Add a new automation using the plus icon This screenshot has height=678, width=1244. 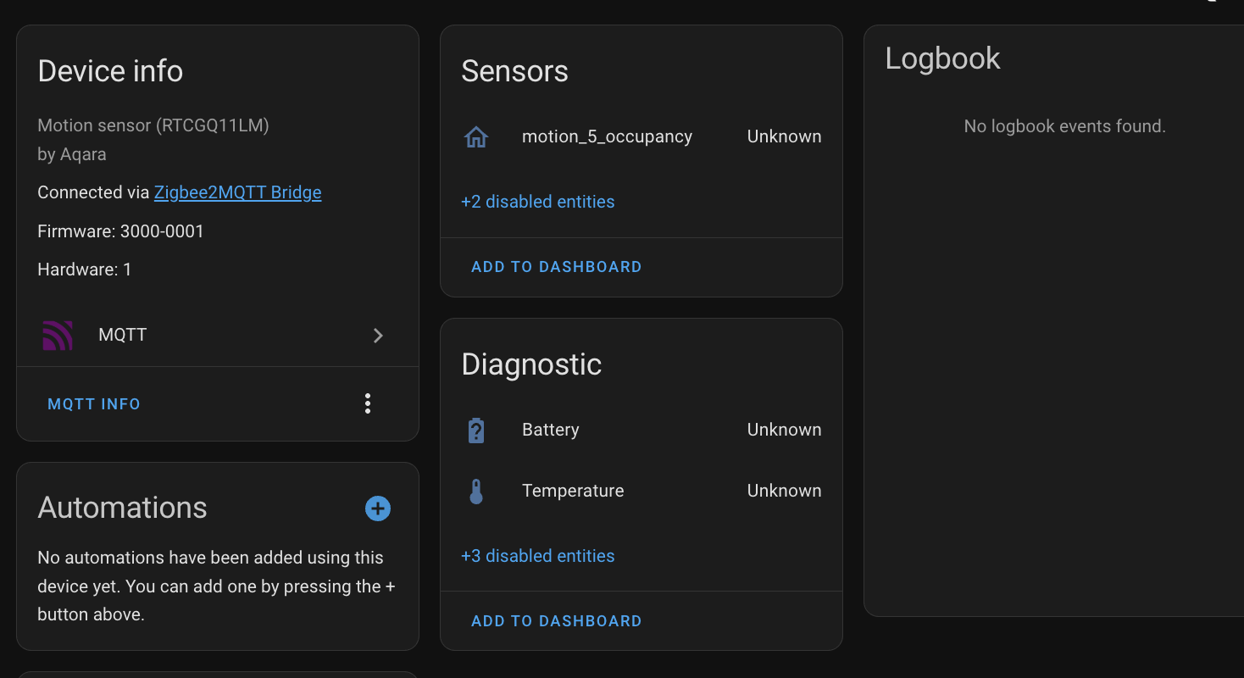(x=377, y=508)
